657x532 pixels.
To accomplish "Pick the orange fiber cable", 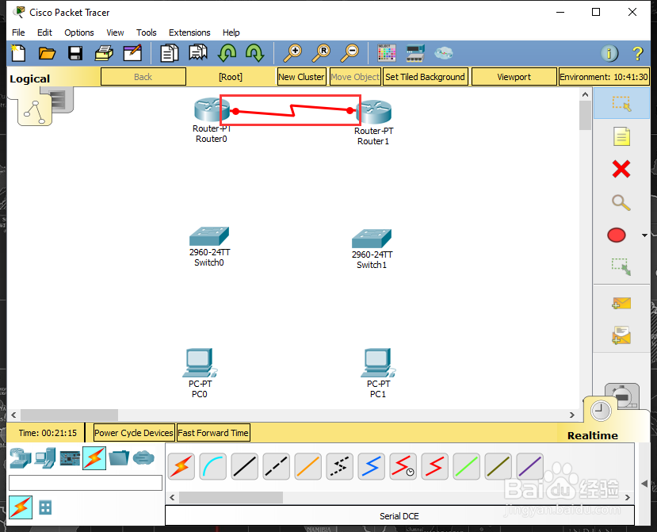I will click(308, 466).
